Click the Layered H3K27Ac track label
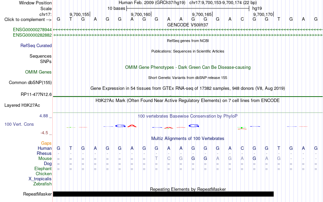The width and height of the screenshot is (323, 202). (x=22, y=105)
